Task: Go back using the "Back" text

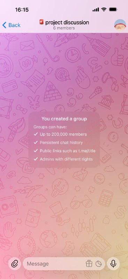Action: point(14,25)
